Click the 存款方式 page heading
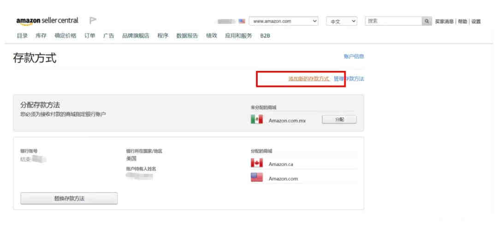 point(35,58)
